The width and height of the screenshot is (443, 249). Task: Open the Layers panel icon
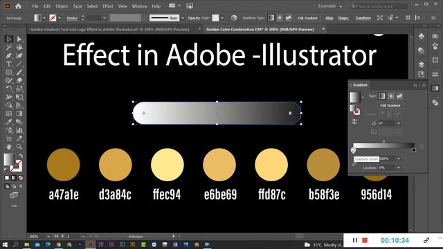[x=421, y=64]
